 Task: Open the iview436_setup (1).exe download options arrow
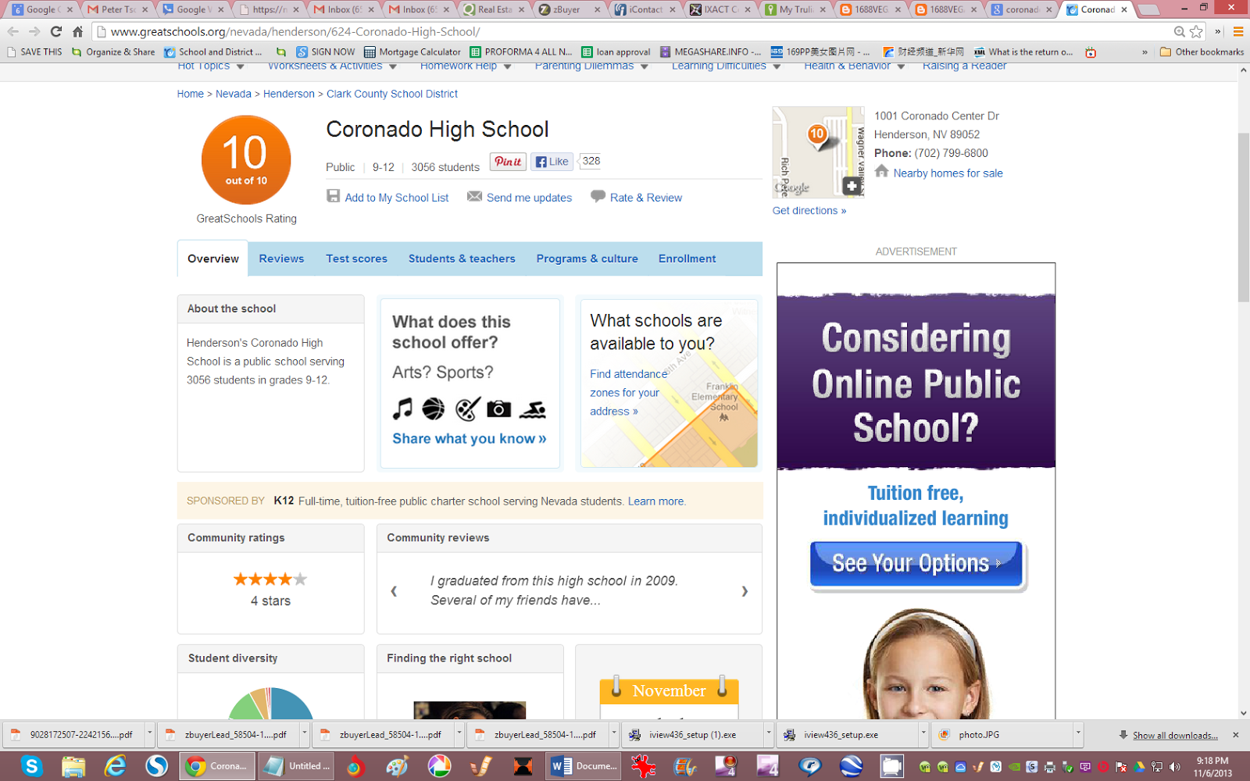point(768,734)
